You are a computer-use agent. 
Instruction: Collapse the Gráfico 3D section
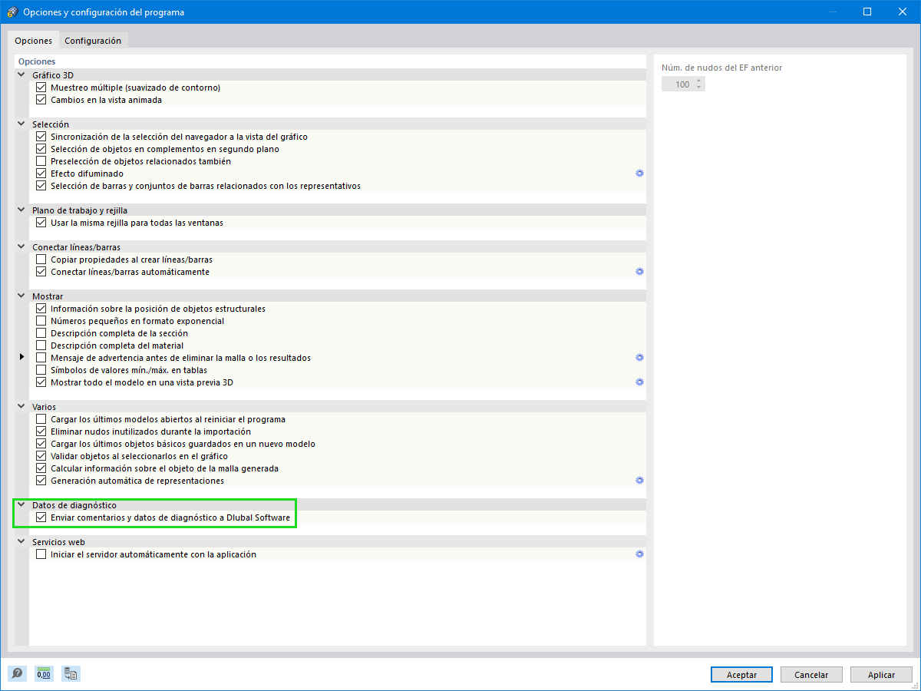[x=21, y=75]
